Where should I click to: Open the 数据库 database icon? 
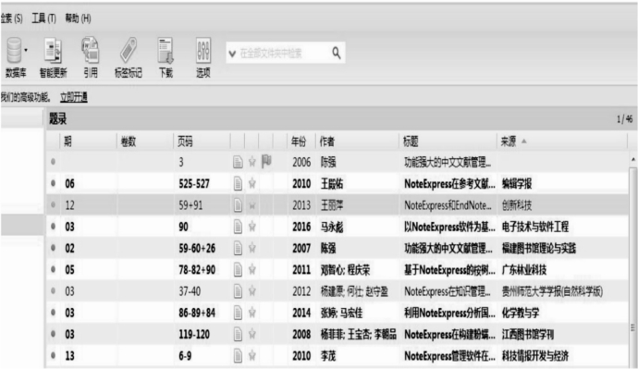pyautogui.click(x=14, y=50)
